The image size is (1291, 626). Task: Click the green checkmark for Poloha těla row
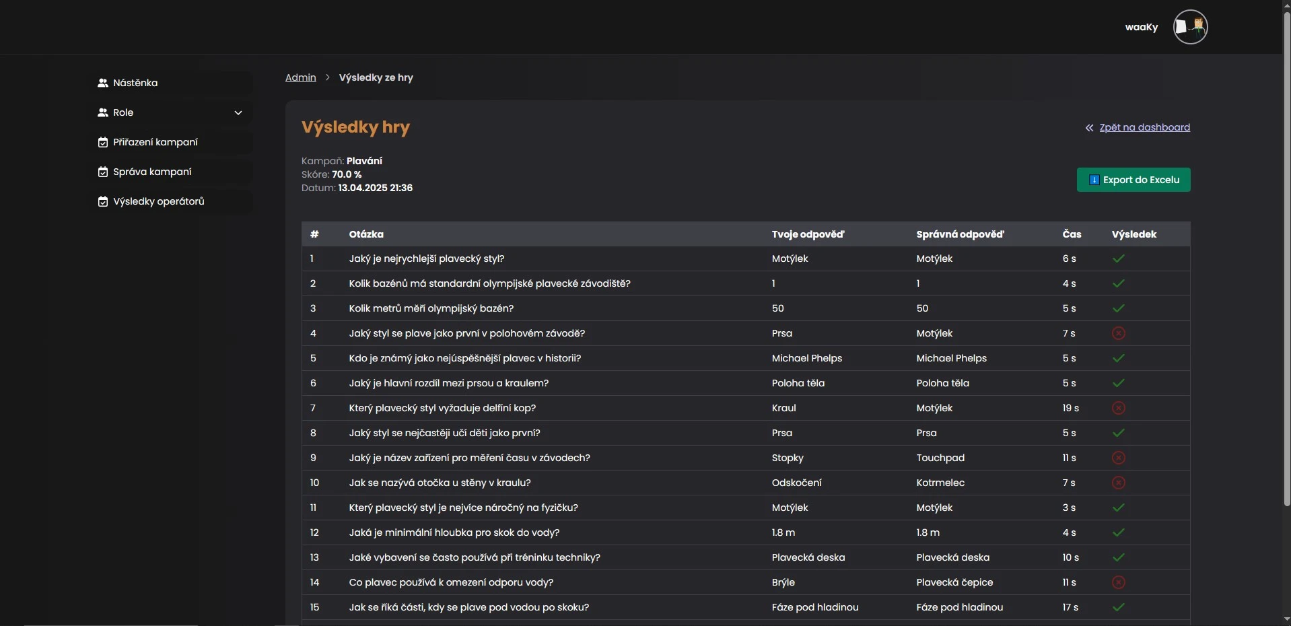1119,383
